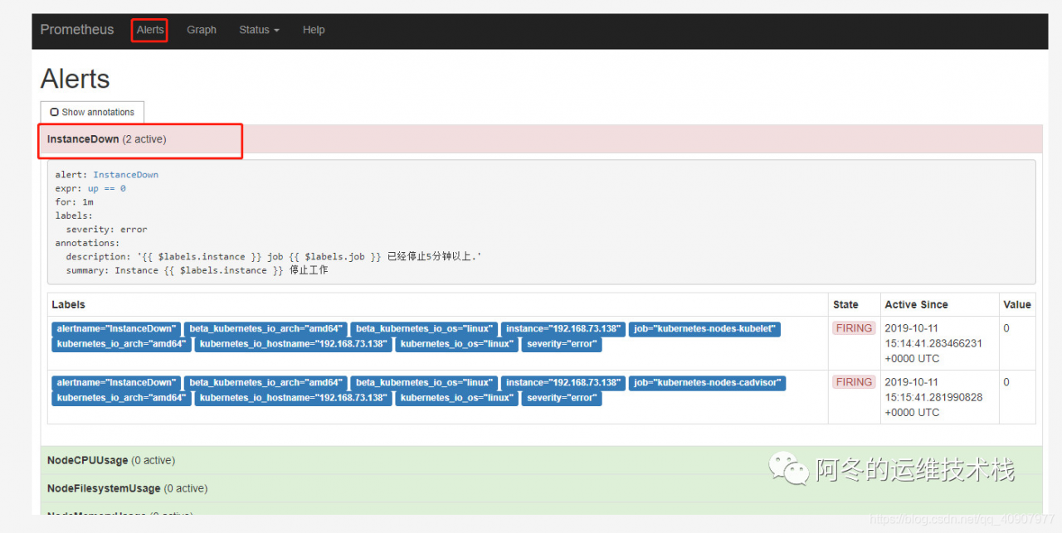This screenshot has height=533, width=1062.
Task: Click beta_kubernetes_io_os="linux" badge in cadvisor row
Action: [x=424, y=383]
